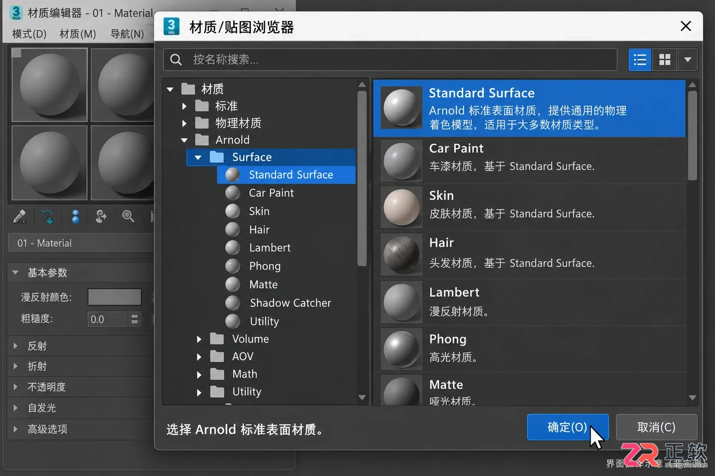Click the 取消(C) button

pyautogui.click(x=656, y=427)
